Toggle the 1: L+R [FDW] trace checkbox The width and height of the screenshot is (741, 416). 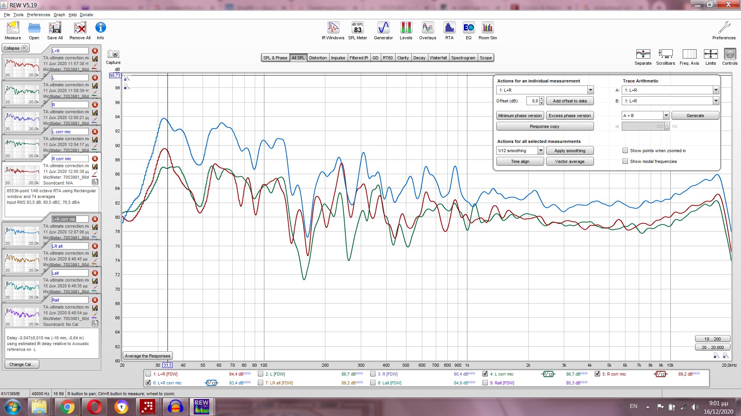coord(148,374)
